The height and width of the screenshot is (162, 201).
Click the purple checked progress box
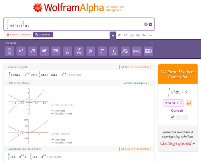point(172,117)
